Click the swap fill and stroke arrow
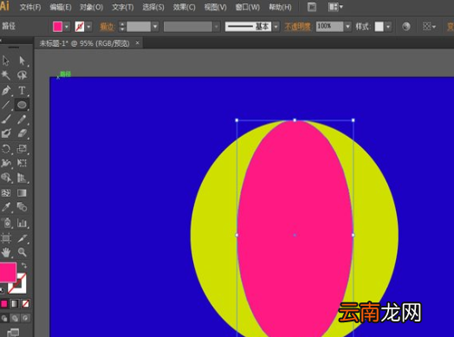The width and height of the screenshot is (454, 337). (24, 265)
